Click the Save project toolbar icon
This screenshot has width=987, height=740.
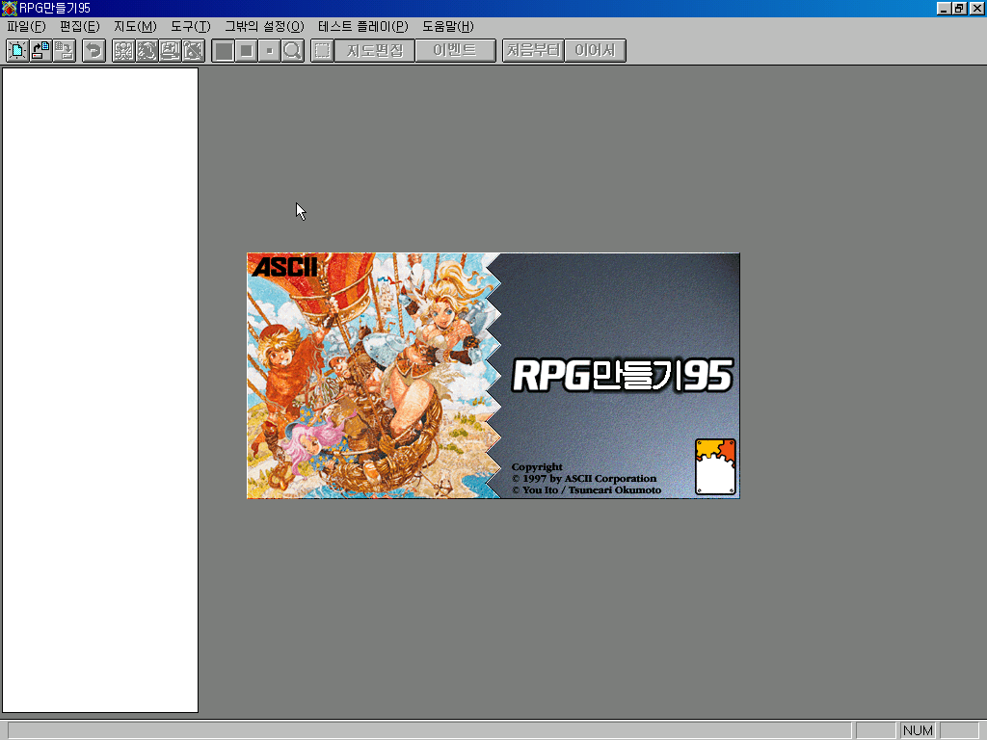(65, 50)
